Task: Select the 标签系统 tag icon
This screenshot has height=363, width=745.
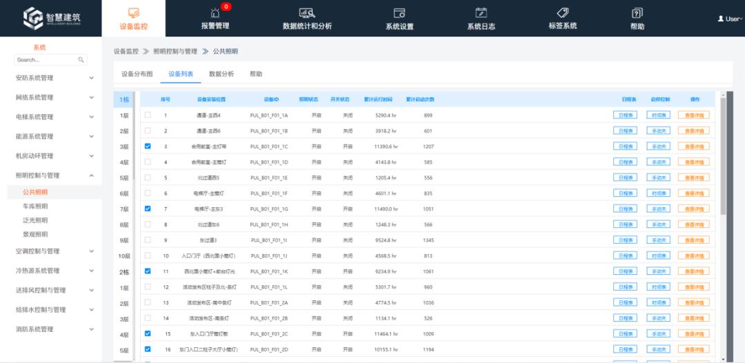Action: click(x=562, y=13)
